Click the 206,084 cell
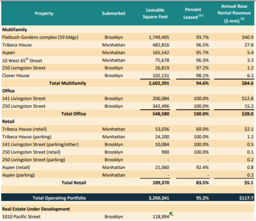The image size is (256, 221). pyautogui.click(x=161, y=99)
